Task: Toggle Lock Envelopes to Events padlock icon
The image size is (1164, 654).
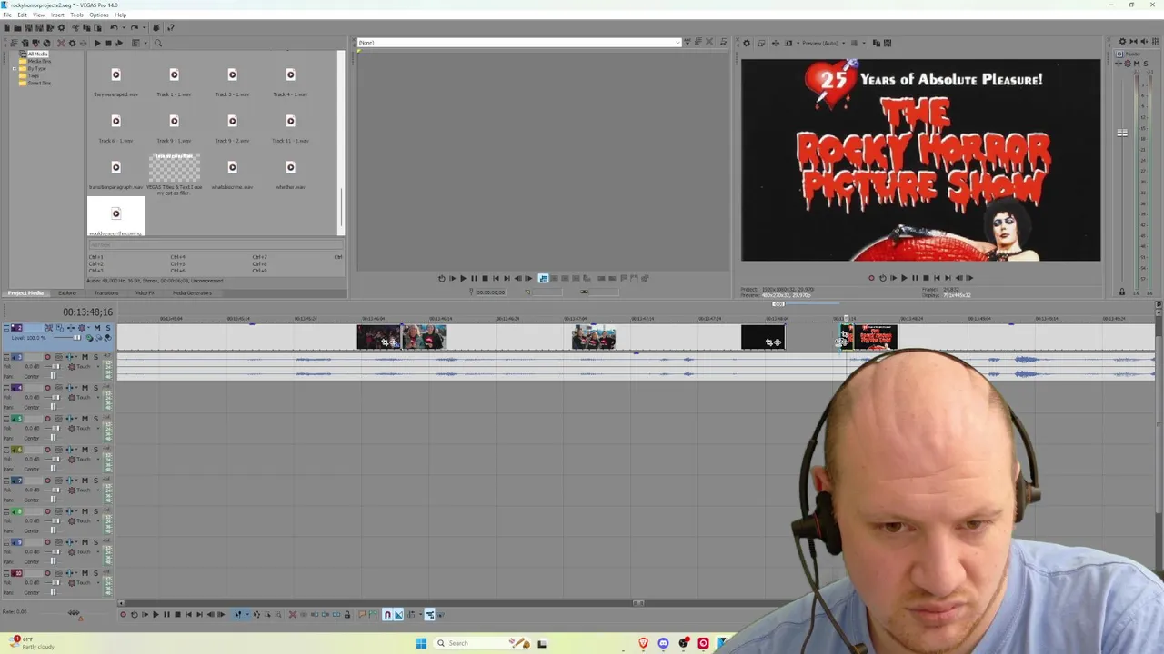Action: pyautogui.click(x=347, y=615)
